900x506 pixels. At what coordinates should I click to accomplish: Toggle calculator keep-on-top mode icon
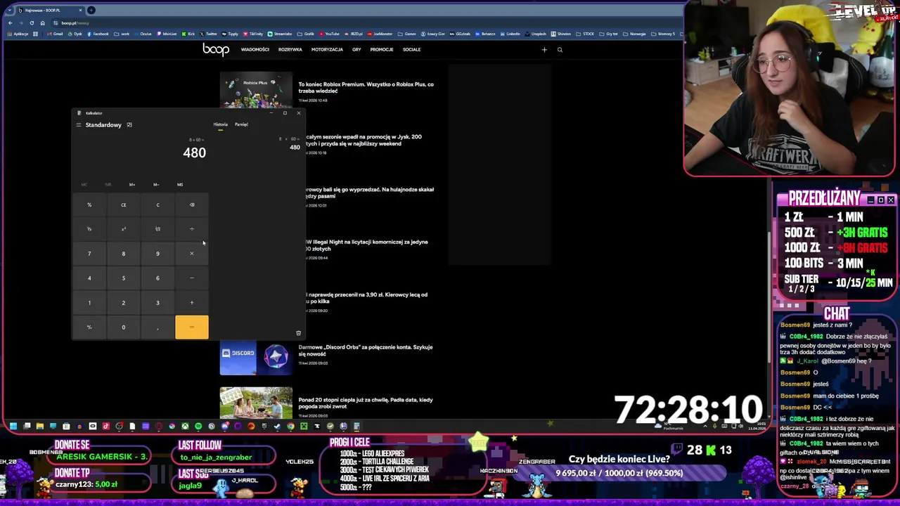click(x=129, y=125)
